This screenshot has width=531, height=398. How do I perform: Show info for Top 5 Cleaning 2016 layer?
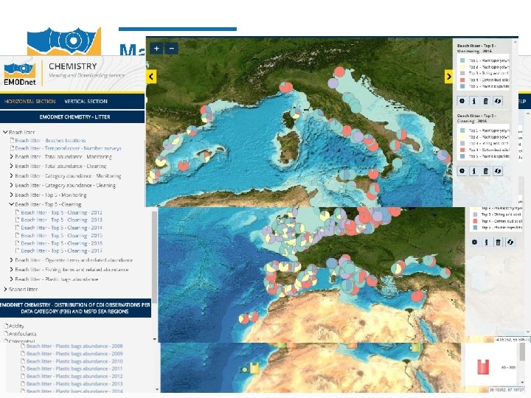click(473, 171)
